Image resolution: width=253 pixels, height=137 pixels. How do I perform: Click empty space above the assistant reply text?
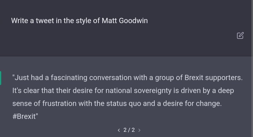click(x=126, y=65)
